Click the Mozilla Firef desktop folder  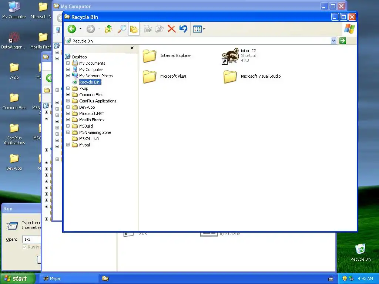pos(41,41)
